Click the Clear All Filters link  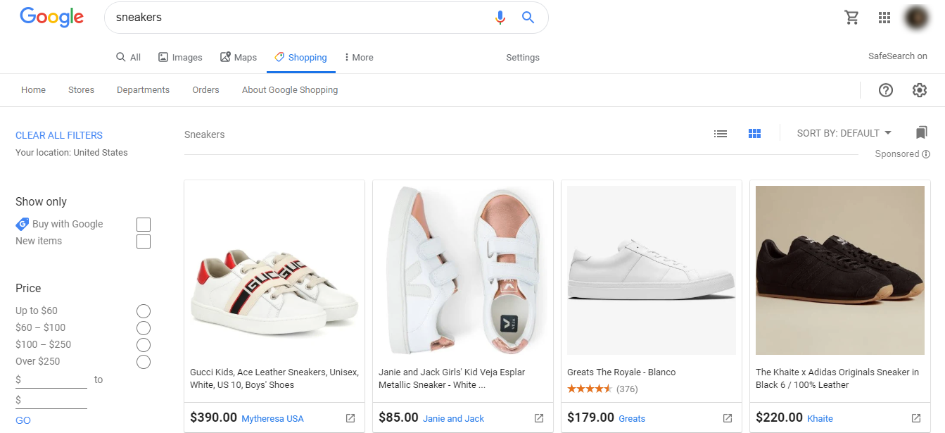pyautogui.click(x=59, y=135)
